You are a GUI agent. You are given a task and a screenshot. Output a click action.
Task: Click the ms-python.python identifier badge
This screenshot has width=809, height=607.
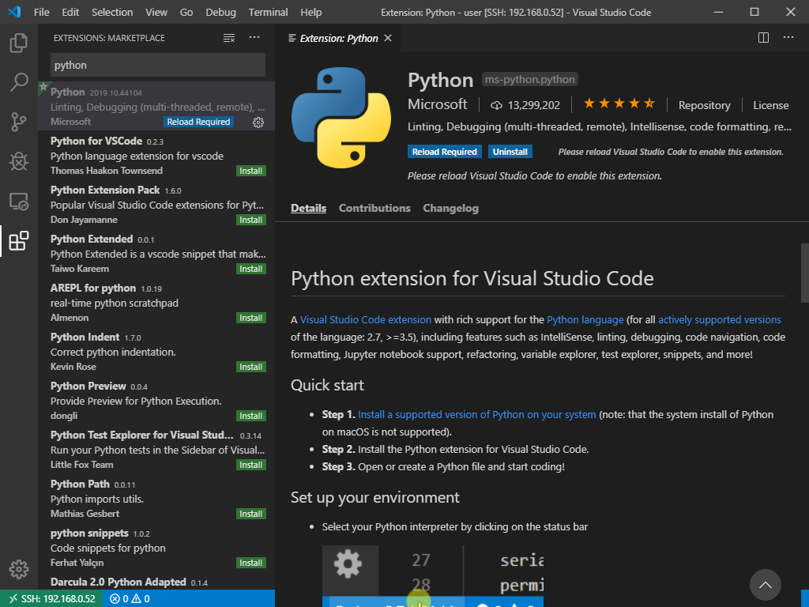[530, 80]
